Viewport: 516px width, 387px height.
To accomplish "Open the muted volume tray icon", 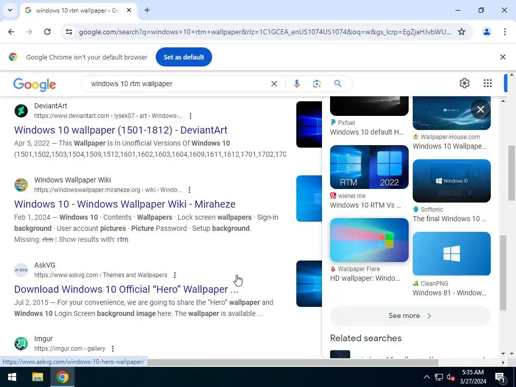I will coord(450,377).
